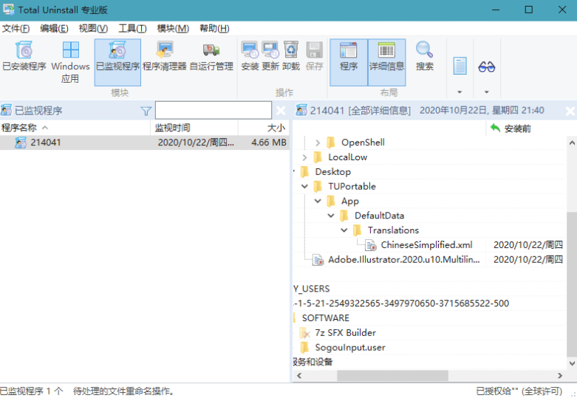
Task: Select the TUPortable folder item
Action: click(352, 186)
